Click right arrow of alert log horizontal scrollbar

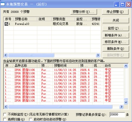[121, 107]
